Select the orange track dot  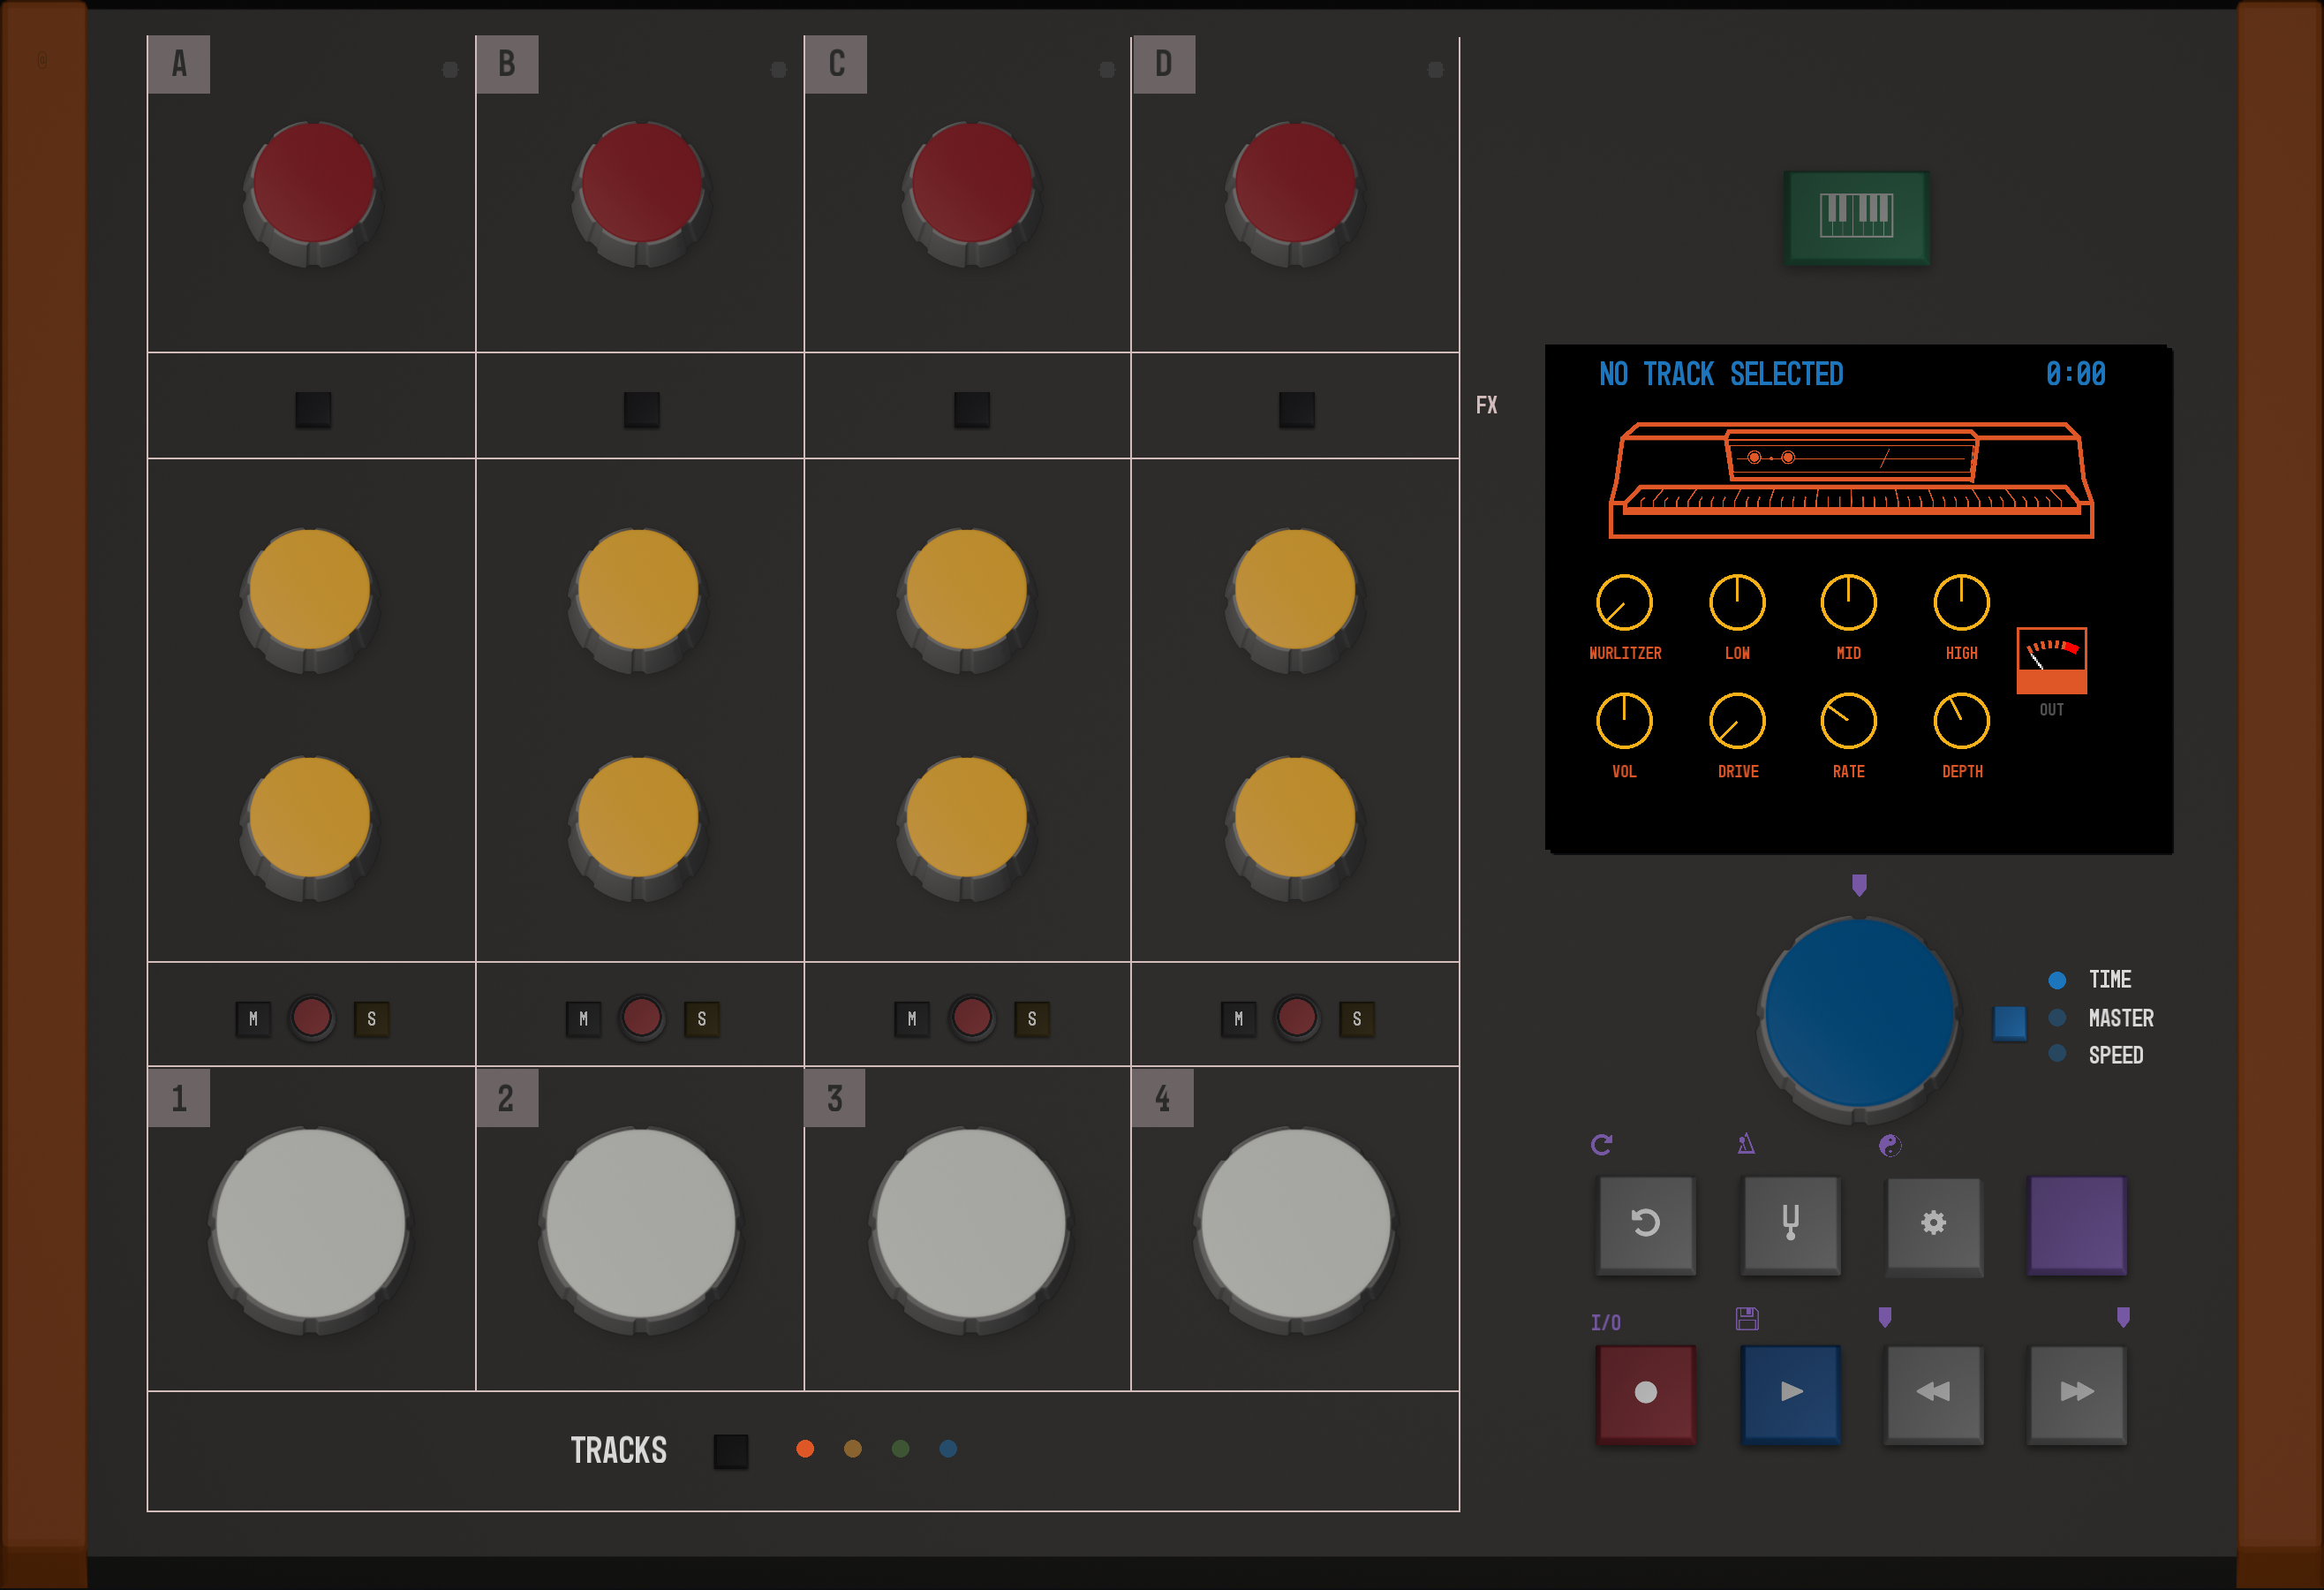tap(805, 1449)
